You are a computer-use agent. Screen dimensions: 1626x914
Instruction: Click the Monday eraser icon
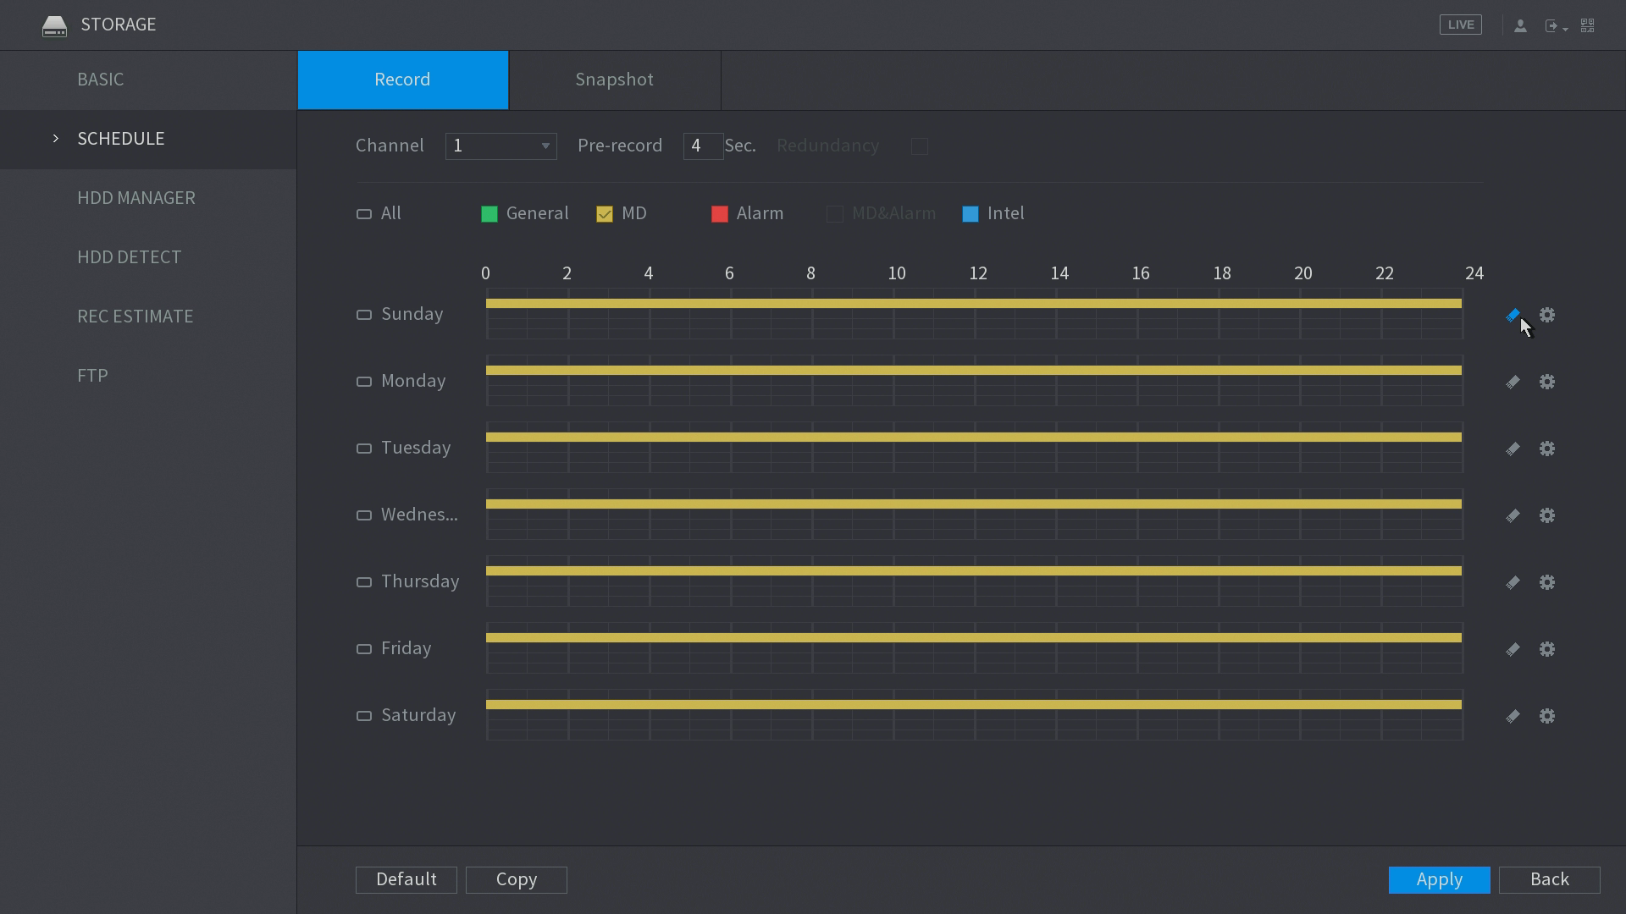pyautogui.click(x=1513, y=382)
